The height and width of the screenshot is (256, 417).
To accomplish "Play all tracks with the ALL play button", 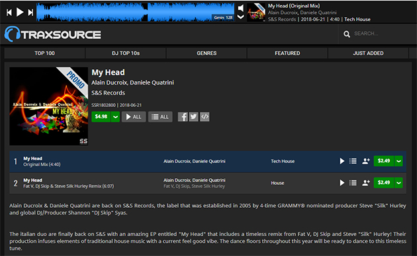I will pos(134,117).
